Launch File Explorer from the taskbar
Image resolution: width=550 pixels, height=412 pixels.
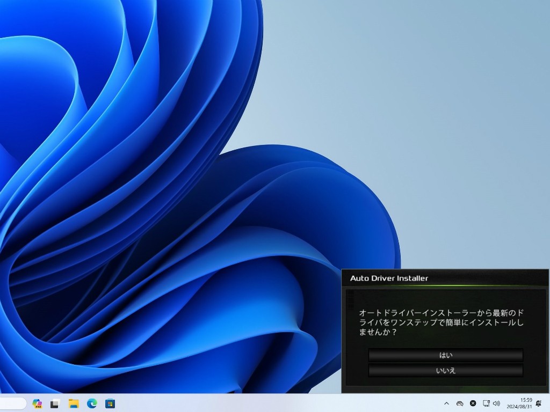pos(74,403)
